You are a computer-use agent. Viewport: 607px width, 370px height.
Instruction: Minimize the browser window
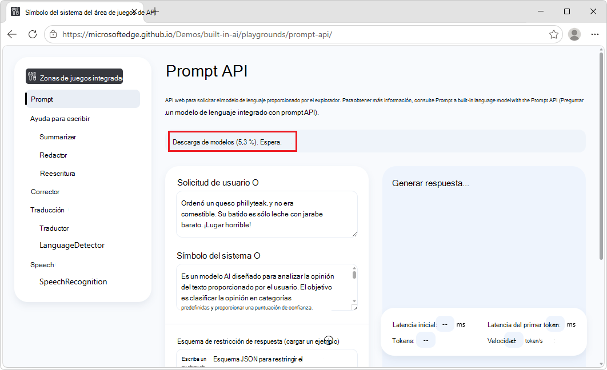pos(541,11)
